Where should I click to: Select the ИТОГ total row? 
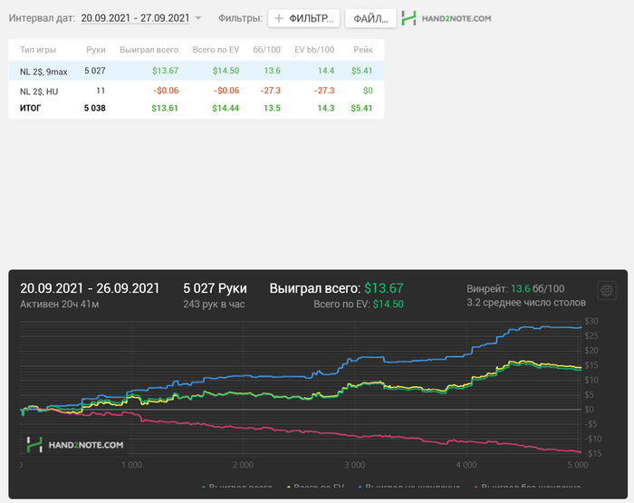[x=197, y=108]
